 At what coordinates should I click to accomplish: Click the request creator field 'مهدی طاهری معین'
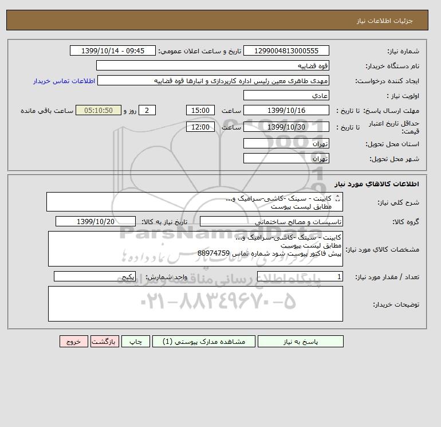click(x=213, y=80)
